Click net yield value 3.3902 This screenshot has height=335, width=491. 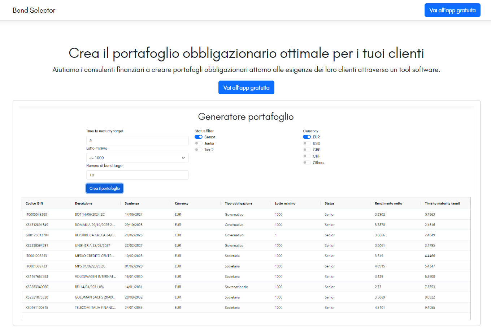click(380, 215)
